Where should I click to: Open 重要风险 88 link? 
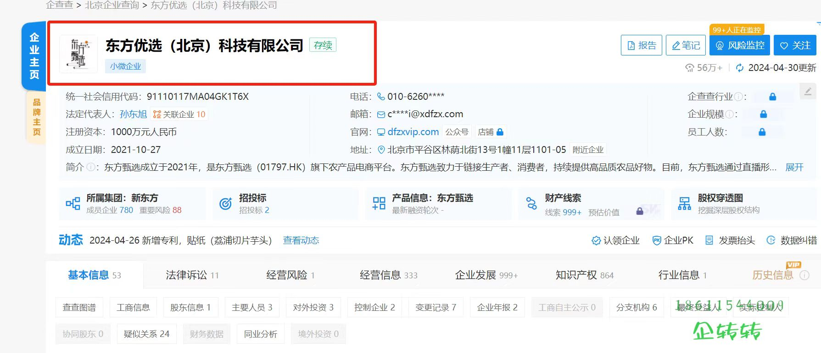tap(161, 210)
